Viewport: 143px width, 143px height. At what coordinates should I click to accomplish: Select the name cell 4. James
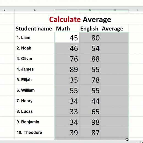[x=35, y=69]
